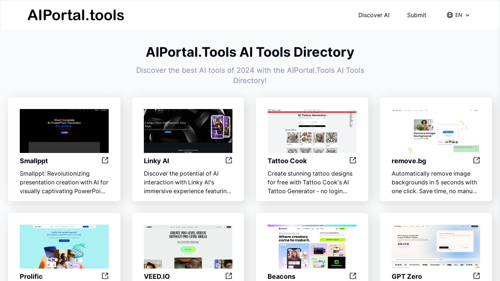Open Prolific external link icon
This screenshot has width=500, height=281.
[105, 276]
